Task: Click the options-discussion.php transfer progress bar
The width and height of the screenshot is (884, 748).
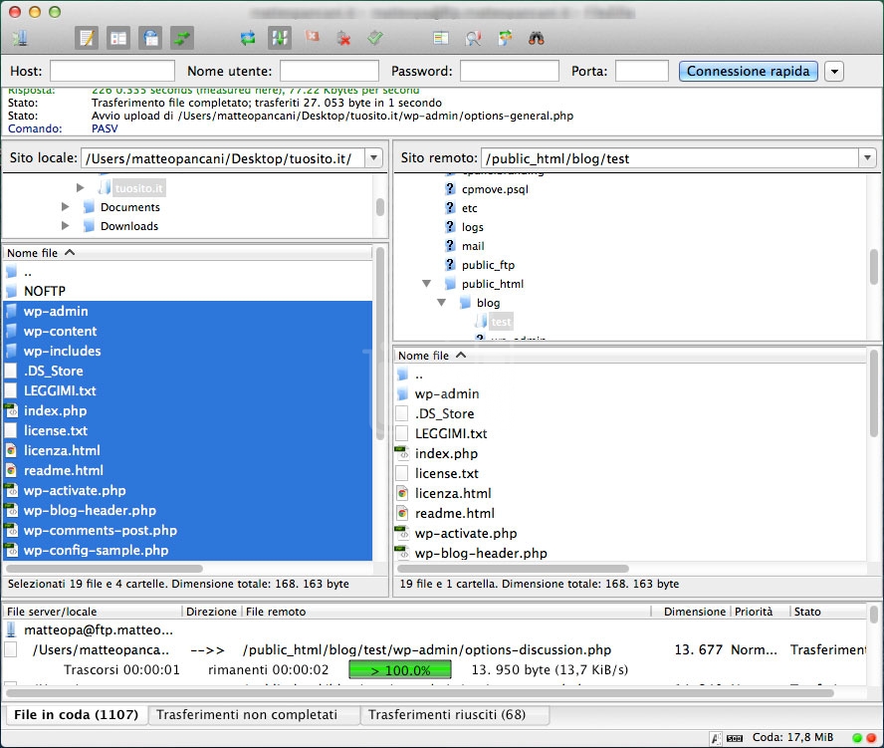Action: pos(400,670)
